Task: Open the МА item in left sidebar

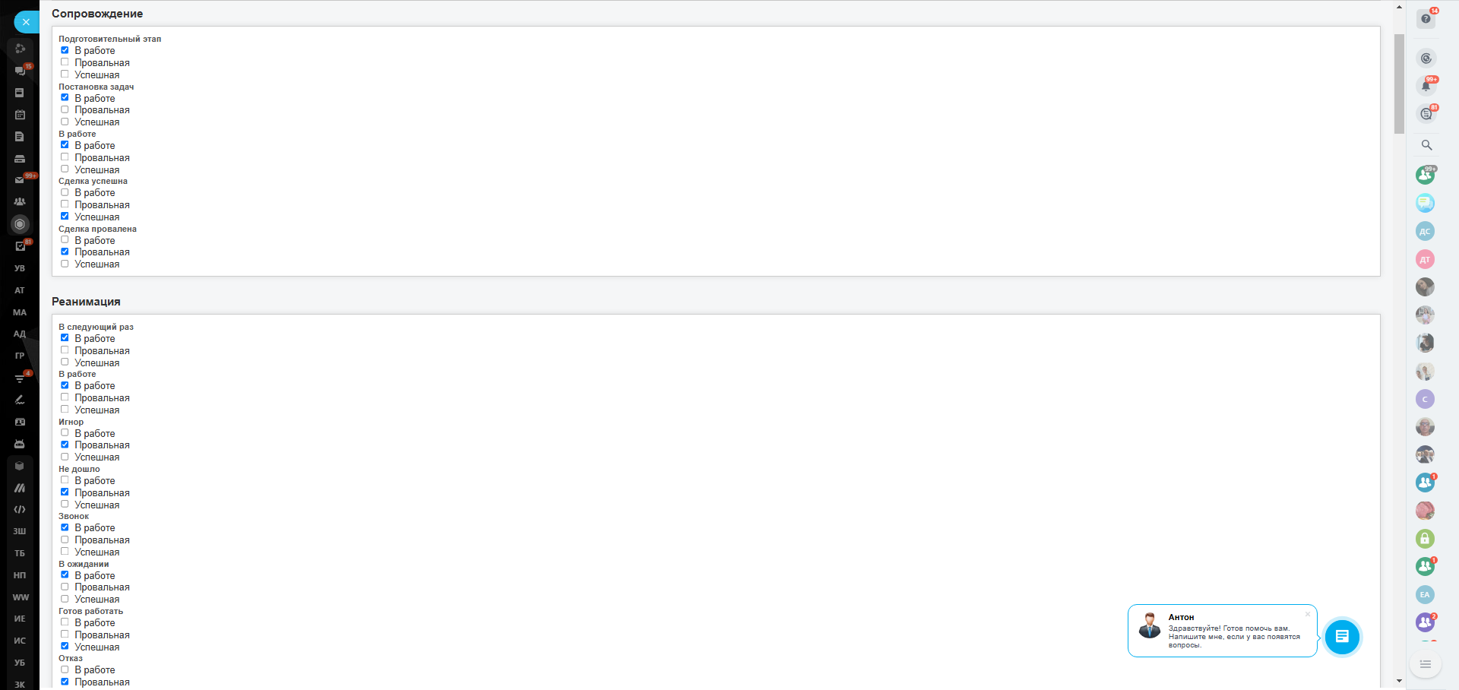Action: coord(20,312)
